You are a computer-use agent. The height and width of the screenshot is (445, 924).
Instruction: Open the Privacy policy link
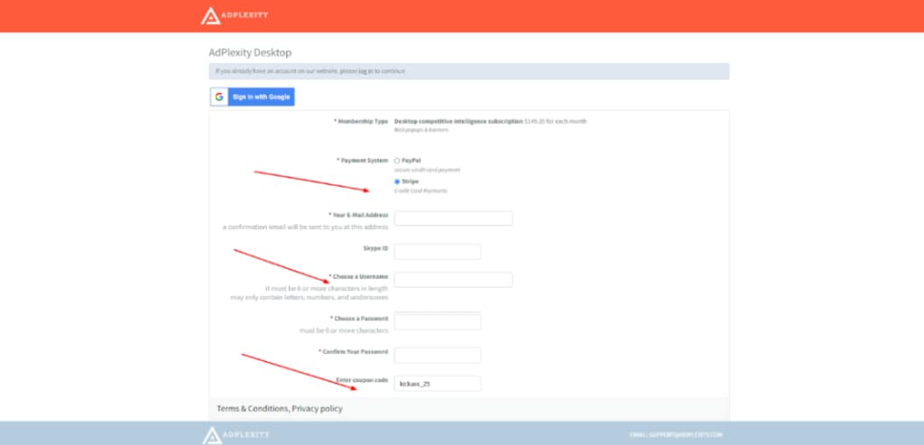tap(317, 409)
